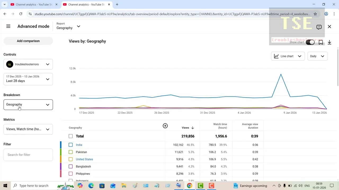
Task: Click the Add comparison button
Action: 28,41
